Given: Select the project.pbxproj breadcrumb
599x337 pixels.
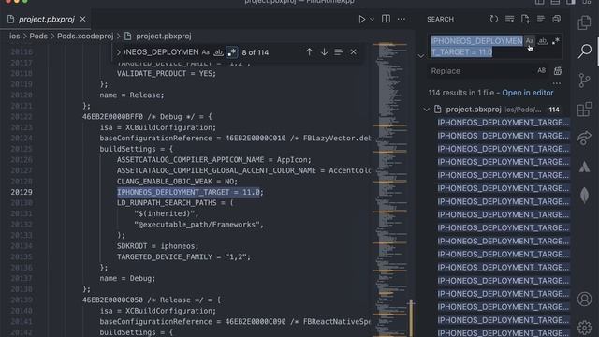Looking at the screenshot, I should (x=164, y=36).
